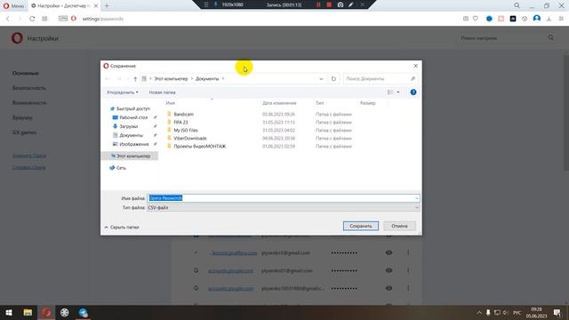Image resolution: width=569 pixels, height=320 pixels.
Task: Open Имя файла history dropdown arrow
Action: pos(417,198)
